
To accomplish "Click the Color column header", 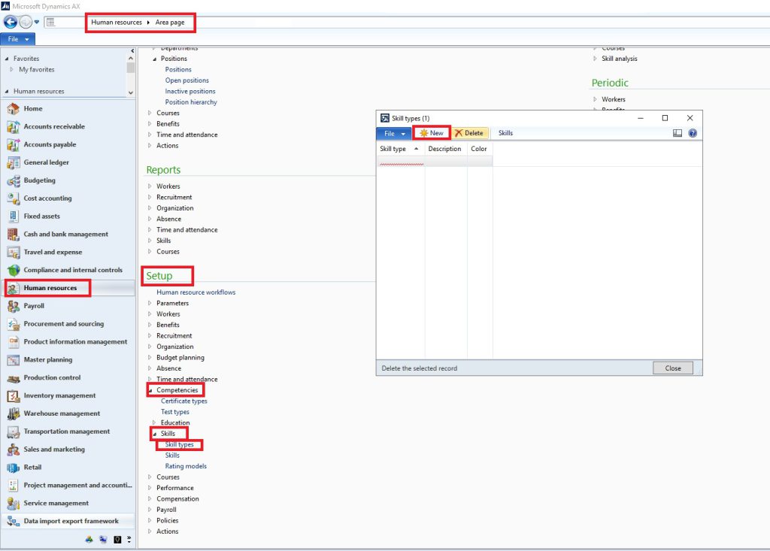I will [x=480, y=149].
